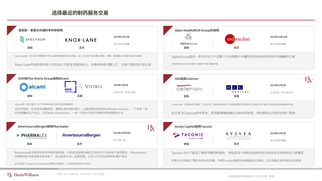
Task: Select the slide title 选择最近的制药服务交易
Action: 80,13
